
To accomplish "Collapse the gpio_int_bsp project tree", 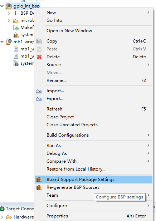I will coord(2,6).
